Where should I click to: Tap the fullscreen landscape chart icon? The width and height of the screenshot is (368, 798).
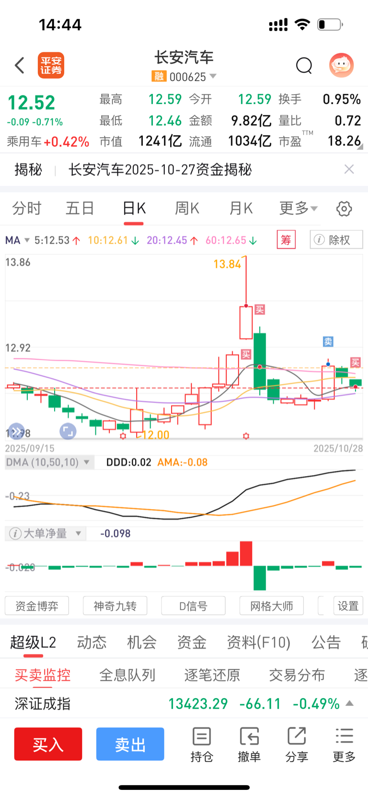click(68, 431)
